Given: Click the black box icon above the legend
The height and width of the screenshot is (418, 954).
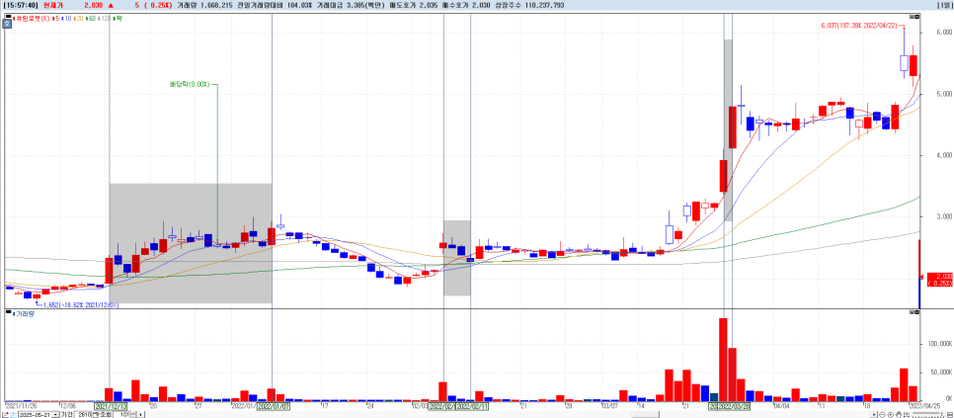Looking at the screenshot, I should (9, 16).
